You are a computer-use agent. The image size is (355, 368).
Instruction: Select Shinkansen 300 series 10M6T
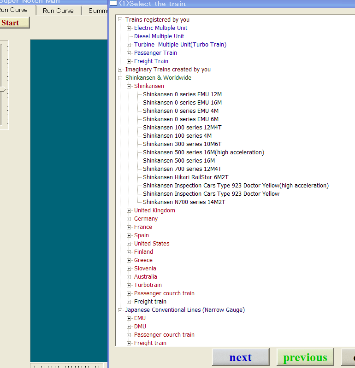click(182, 144)
